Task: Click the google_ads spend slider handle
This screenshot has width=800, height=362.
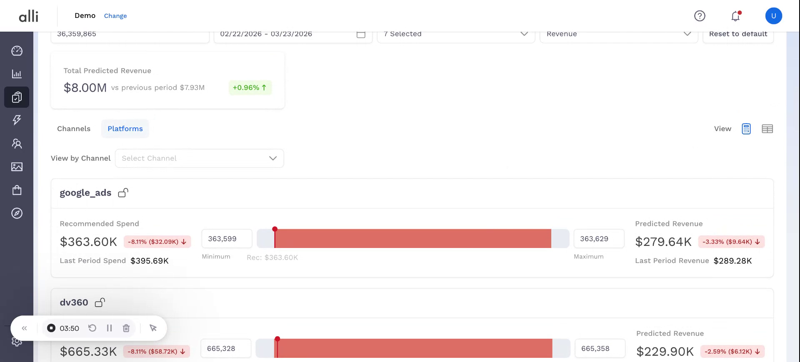Action: click(275, 230)
